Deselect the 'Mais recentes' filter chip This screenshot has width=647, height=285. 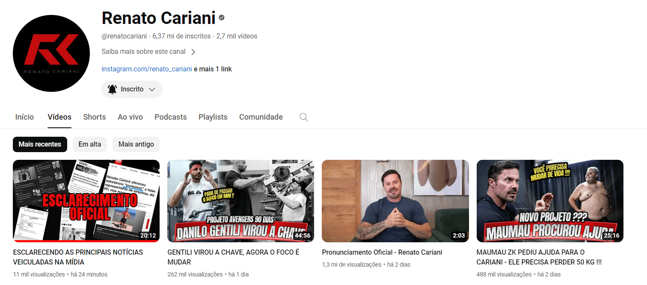[x=40, y=144]
